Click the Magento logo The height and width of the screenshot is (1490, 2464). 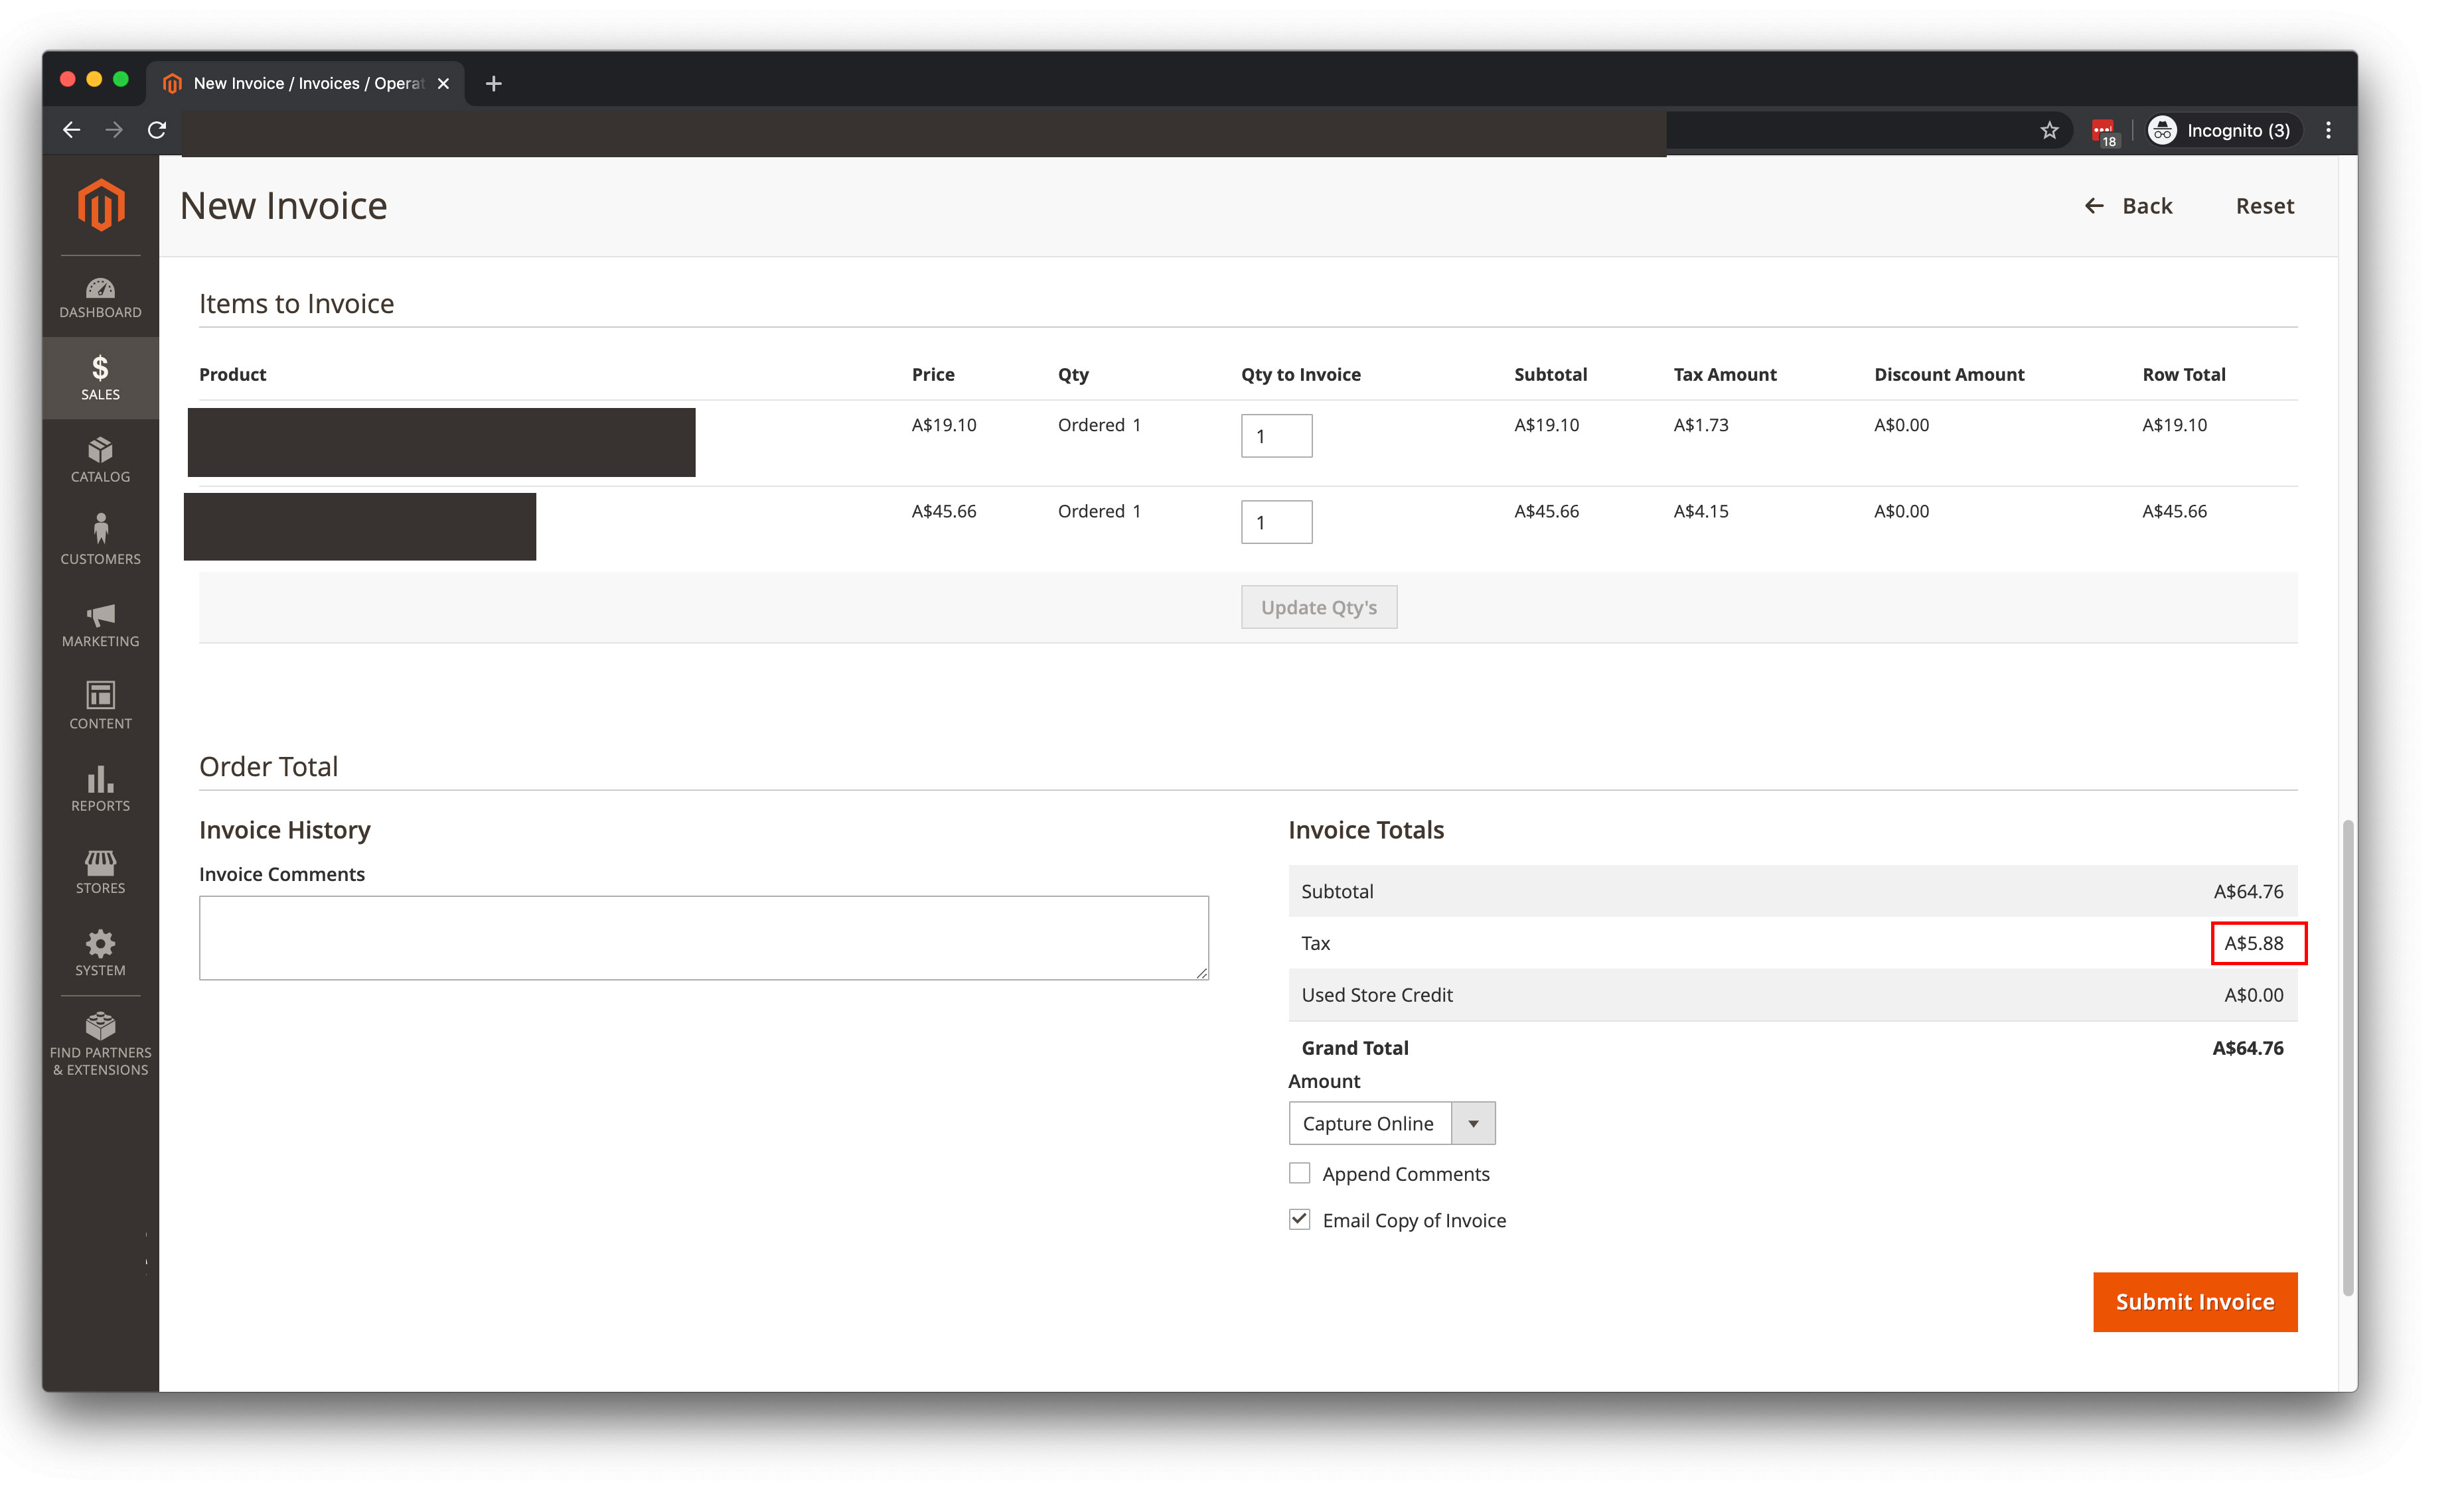[x=100, y=205]
